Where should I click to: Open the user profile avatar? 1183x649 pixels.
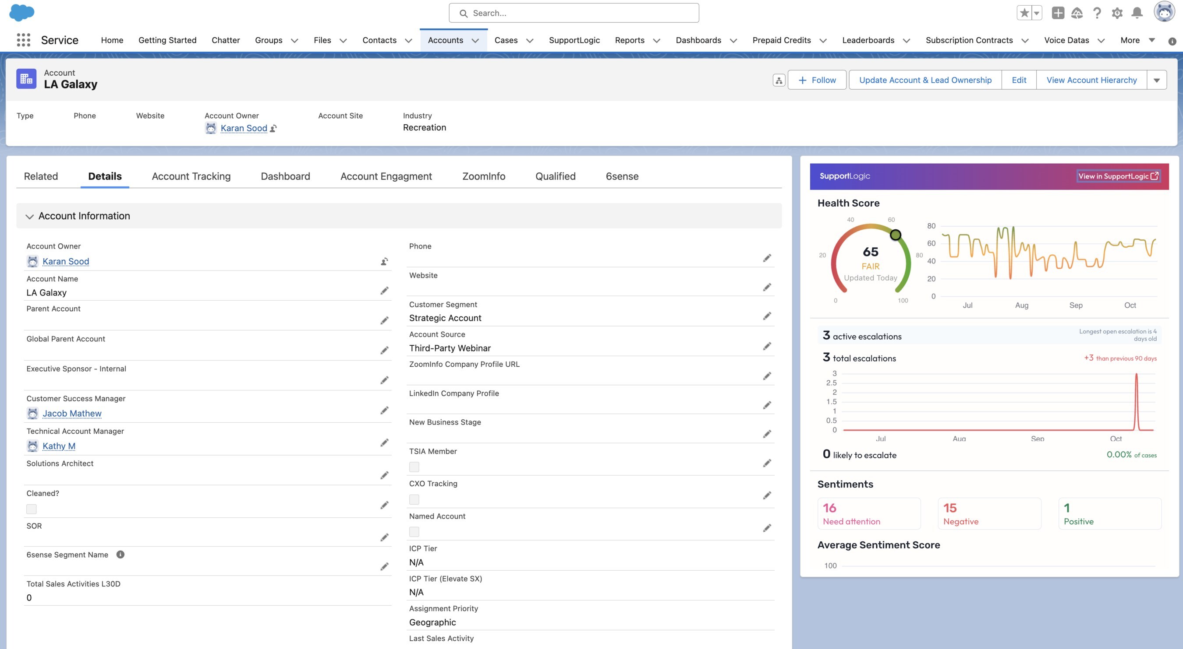[1164, 12]
